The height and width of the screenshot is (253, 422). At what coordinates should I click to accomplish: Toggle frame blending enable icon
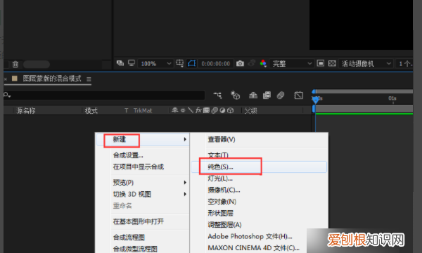click(x=267, y=95)
